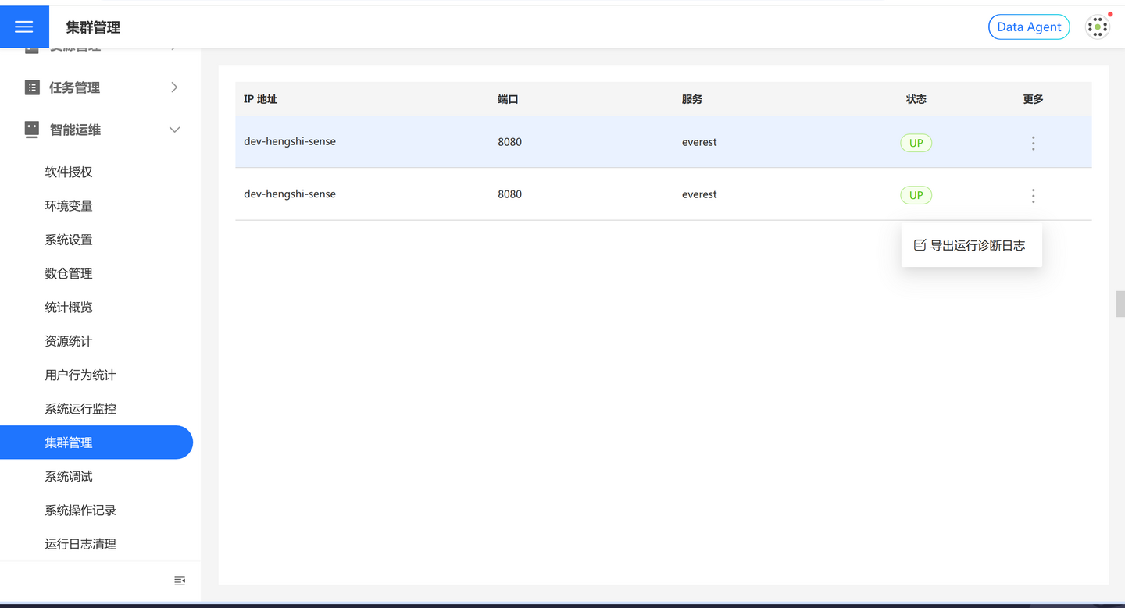
Task: Click the 智能运维 robot icon
Action: point(32,130)
